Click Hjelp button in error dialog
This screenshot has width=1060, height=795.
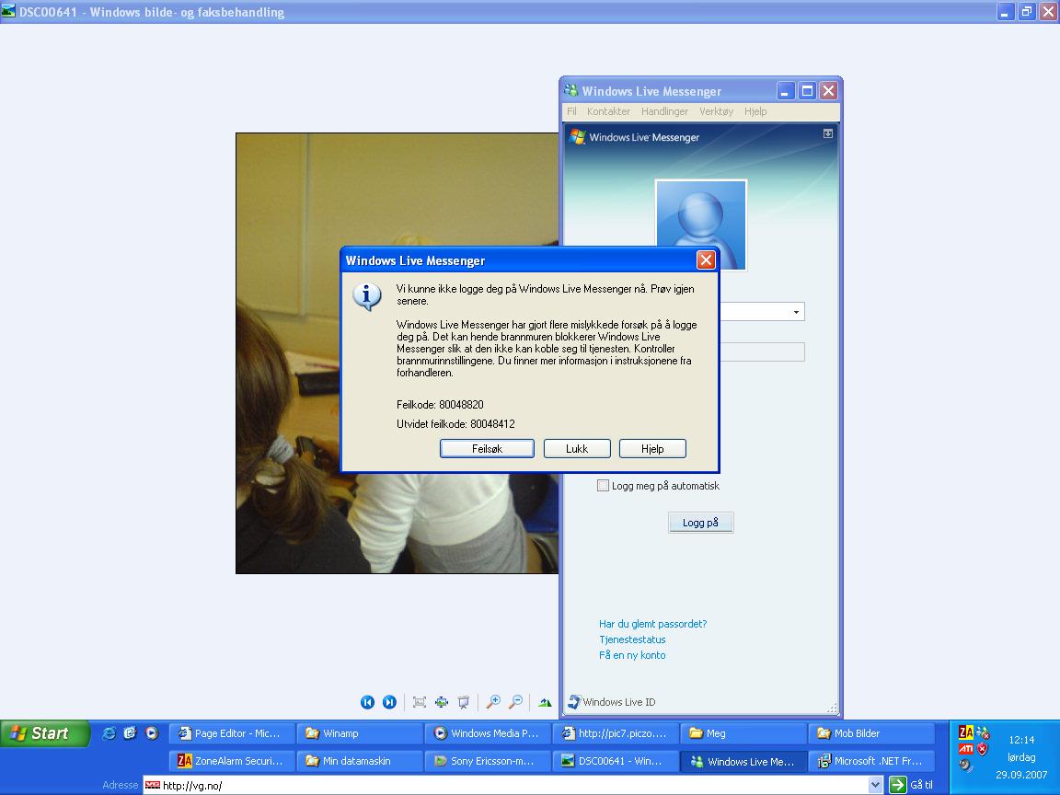[x=653, y=449]
